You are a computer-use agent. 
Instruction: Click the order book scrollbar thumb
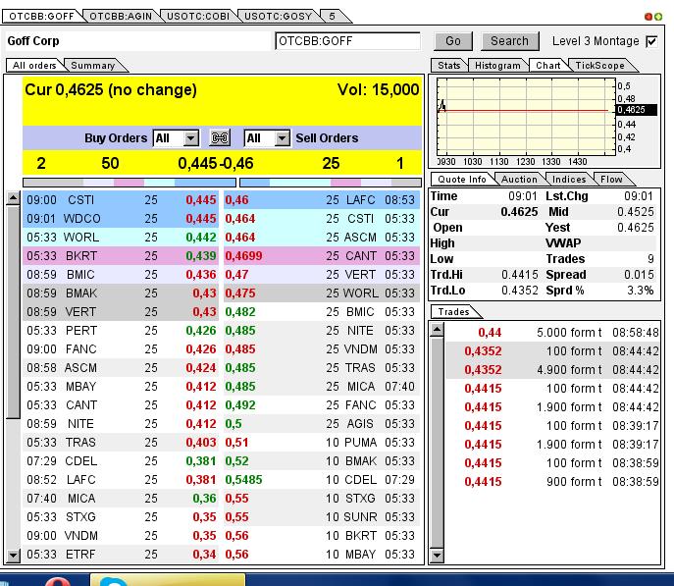pos(14,312)
